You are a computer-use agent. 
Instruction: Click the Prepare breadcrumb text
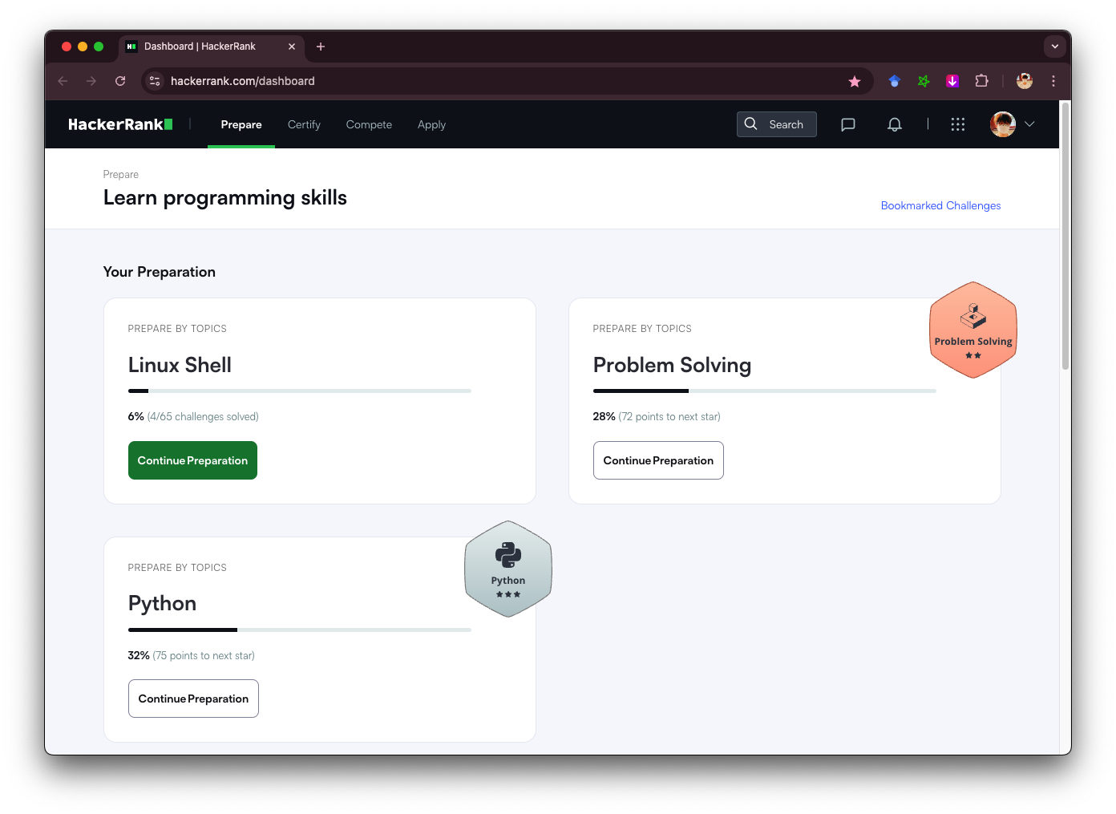(x=121, y=174)
